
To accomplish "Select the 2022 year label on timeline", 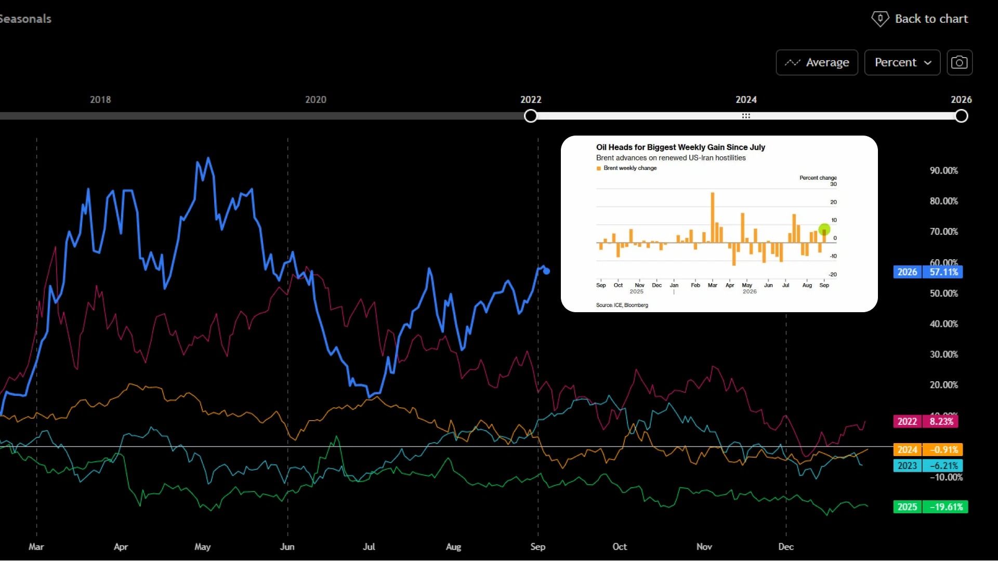I will point(531,100).
